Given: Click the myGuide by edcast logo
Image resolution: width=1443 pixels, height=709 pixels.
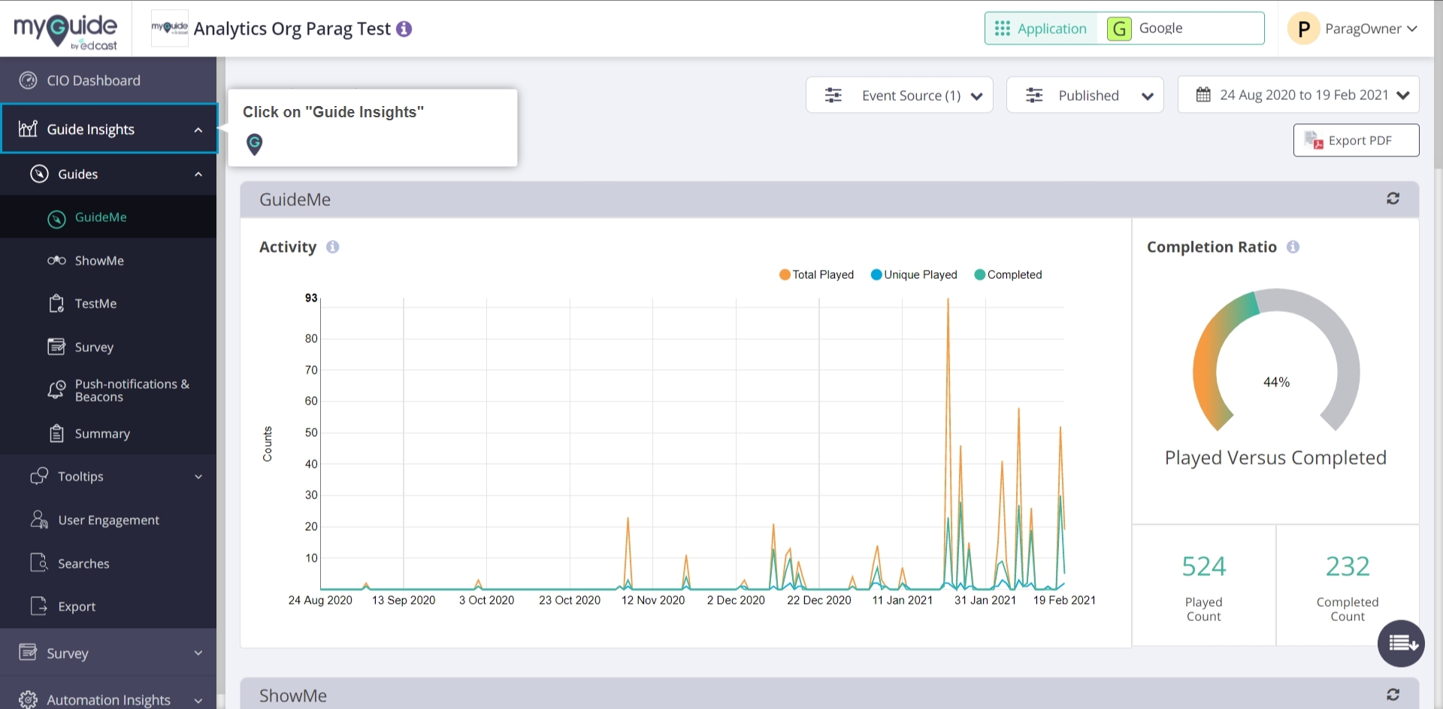Looking at the screenshot, I should (65, 31).
